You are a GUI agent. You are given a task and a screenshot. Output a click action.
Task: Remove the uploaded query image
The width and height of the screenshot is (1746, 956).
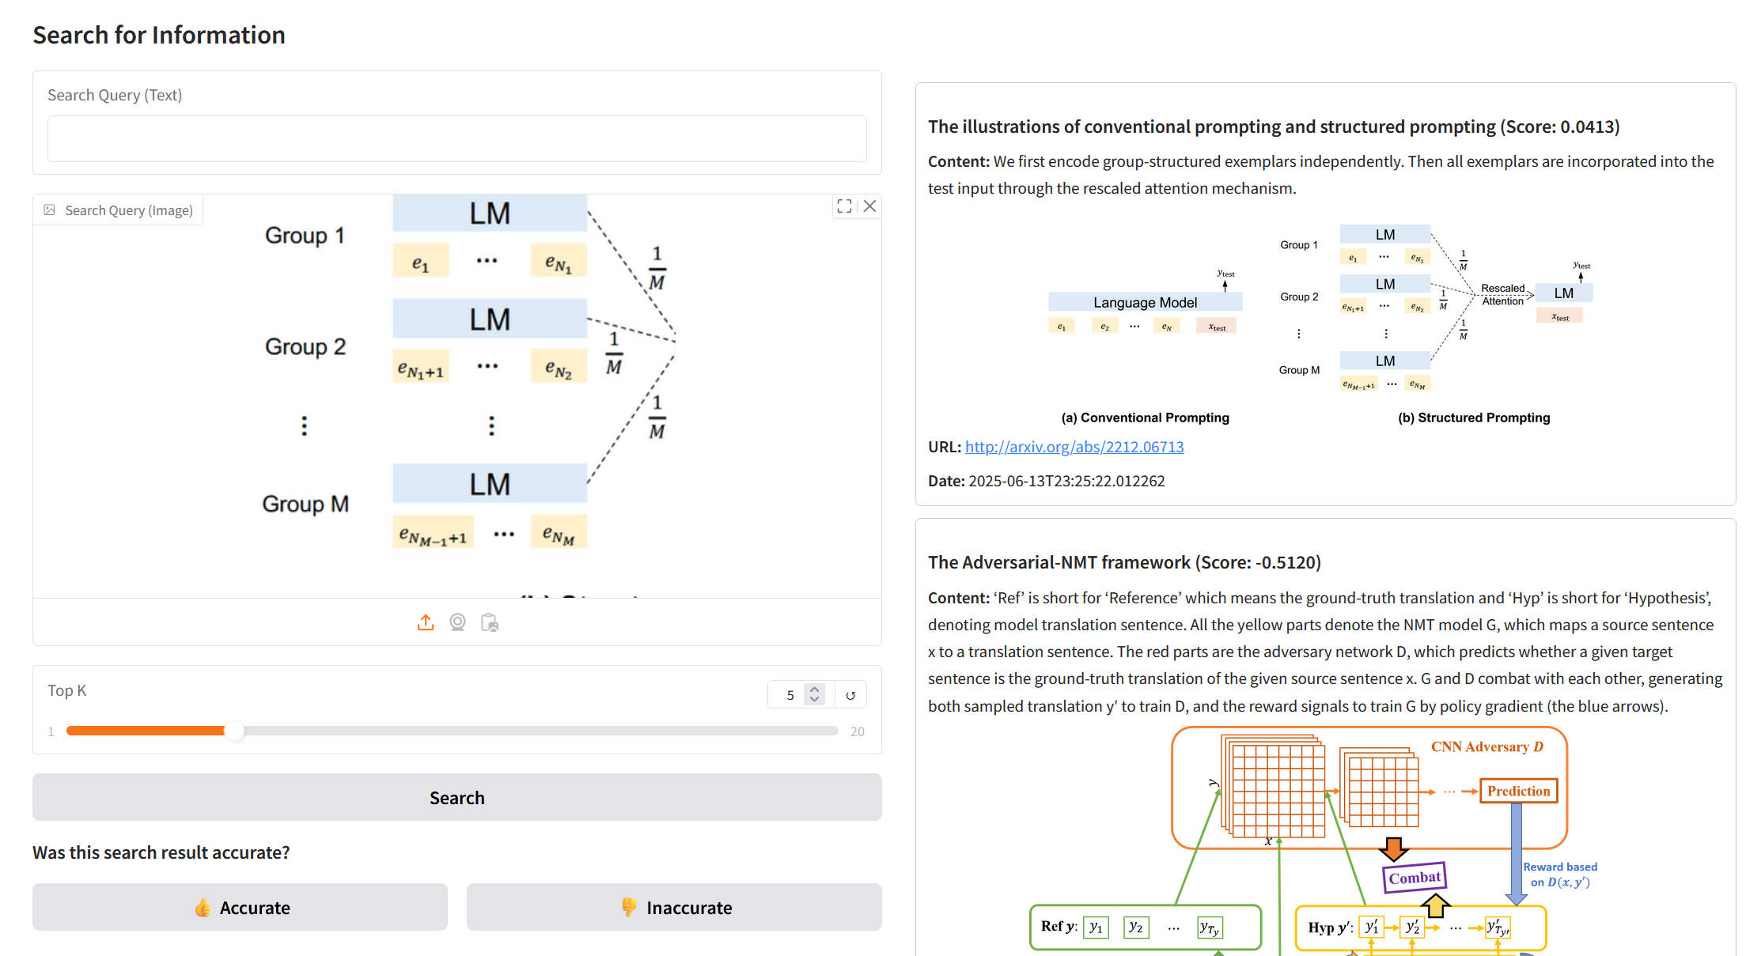870,206
